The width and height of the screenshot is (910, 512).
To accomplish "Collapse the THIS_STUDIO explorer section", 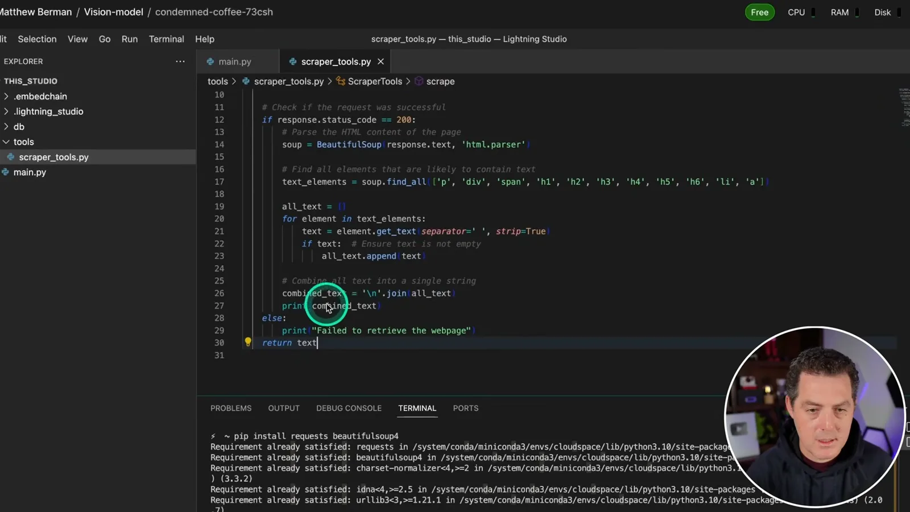I will (31, 81).
